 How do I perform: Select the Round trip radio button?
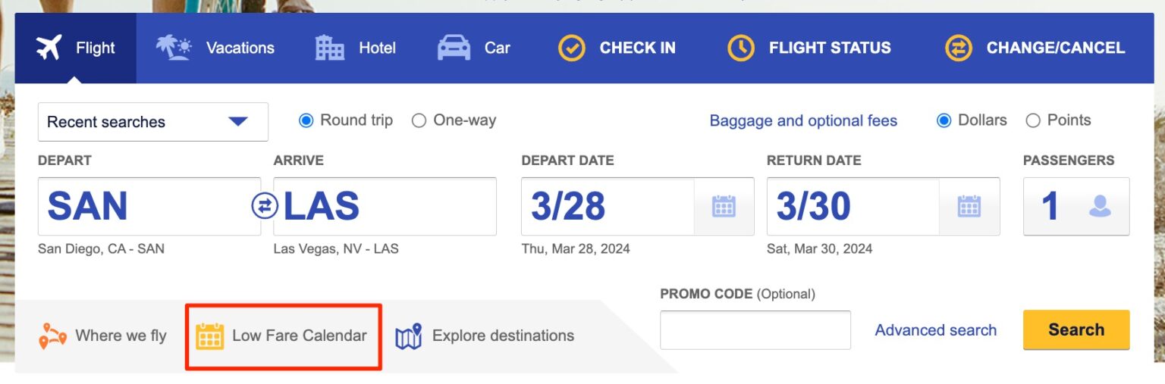point(306,120)
